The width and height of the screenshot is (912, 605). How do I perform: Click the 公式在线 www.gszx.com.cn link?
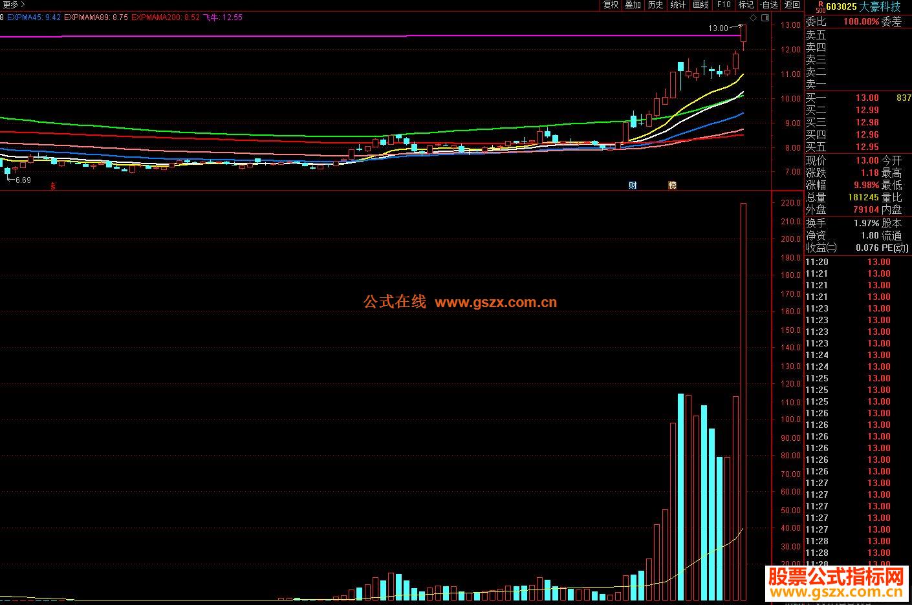coord(460,302)
